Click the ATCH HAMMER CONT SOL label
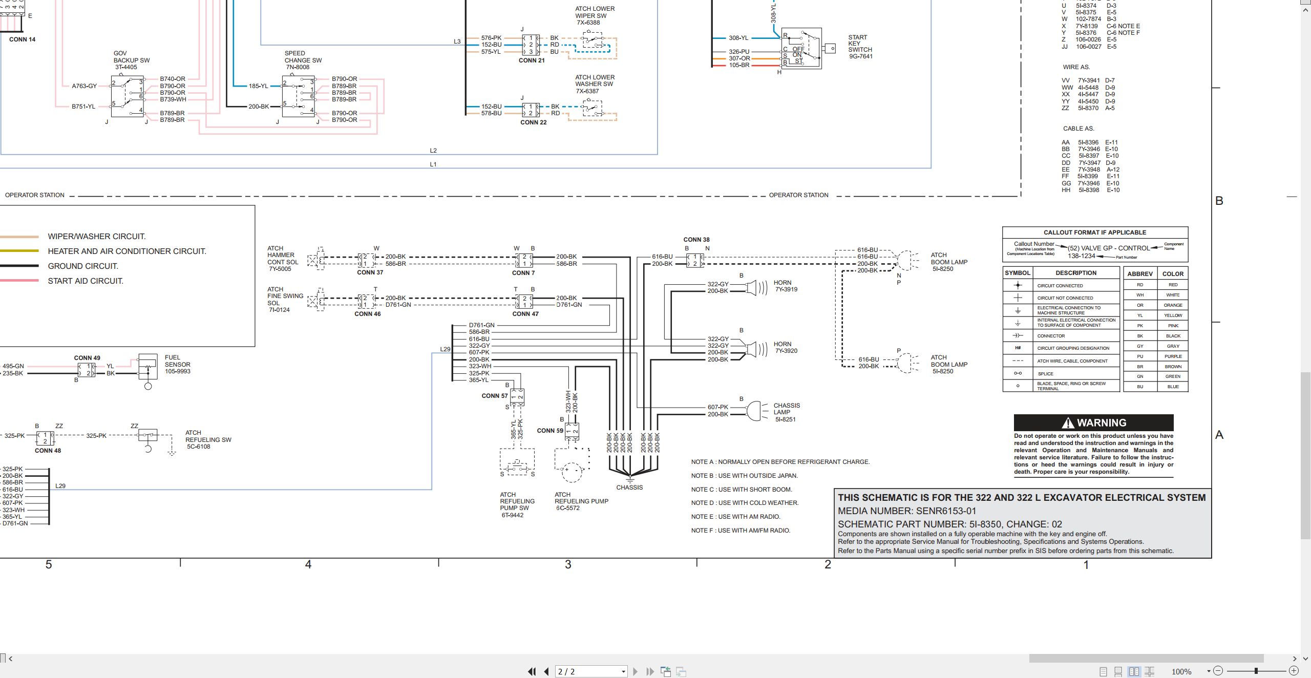 click(283, 258)
